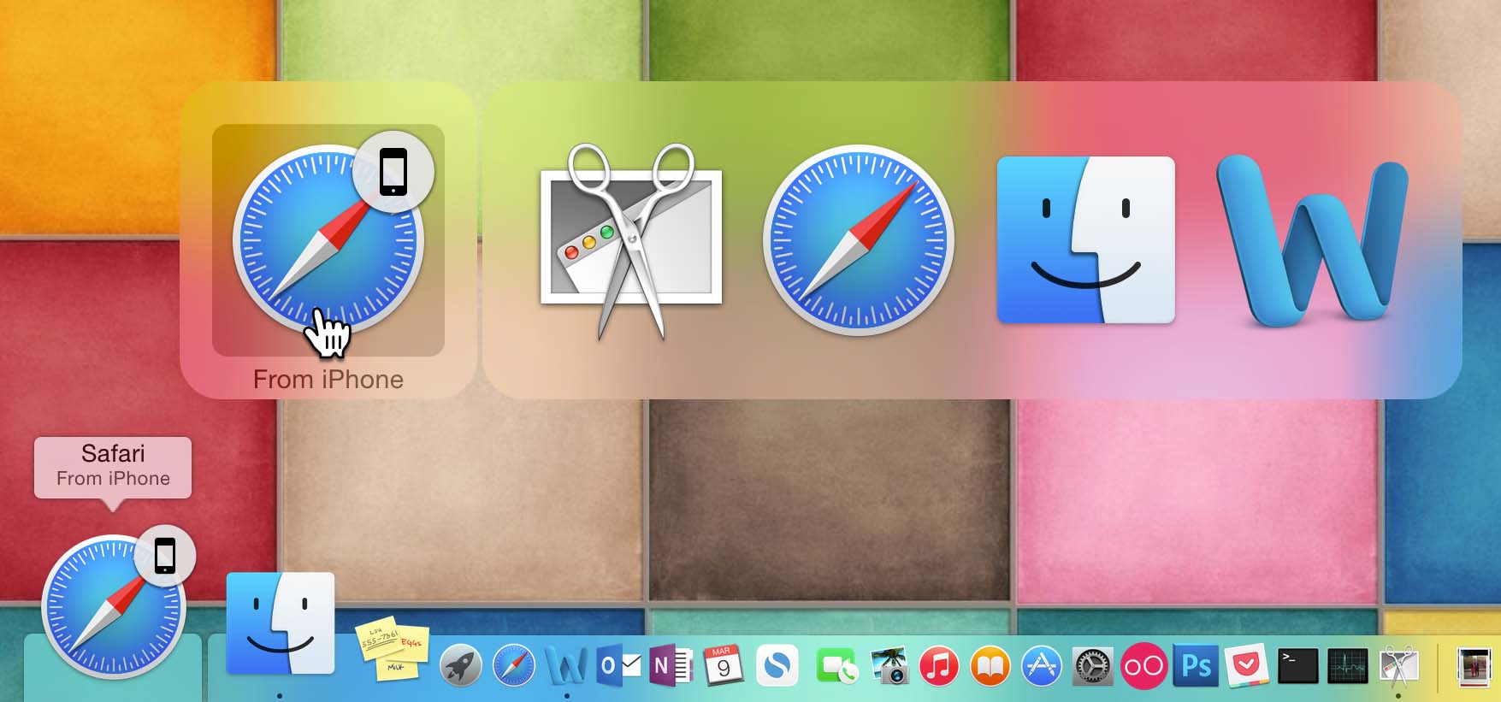Open Safari Handoff icon in the Dock
Image resolution: width=1501 pixels, height=702 pixels.
pos(114,606)
